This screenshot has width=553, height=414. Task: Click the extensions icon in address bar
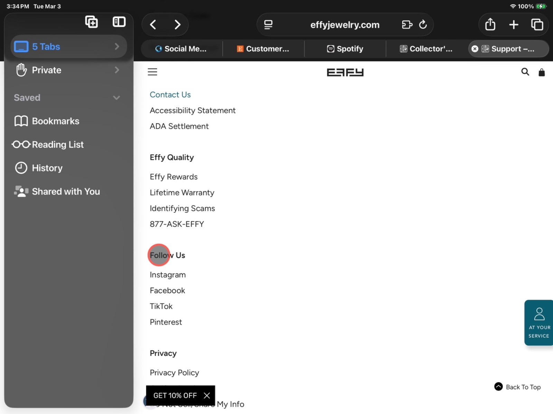pos(407,25)
